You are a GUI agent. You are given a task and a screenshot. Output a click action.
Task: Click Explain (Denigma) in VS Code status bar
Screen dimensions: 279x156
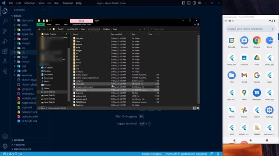pyautogui.click(x=152, y=154)
